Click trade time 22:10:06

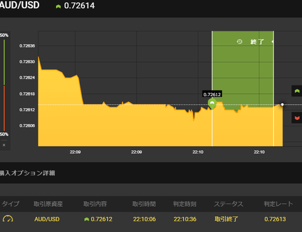click(x=144, y=219)
